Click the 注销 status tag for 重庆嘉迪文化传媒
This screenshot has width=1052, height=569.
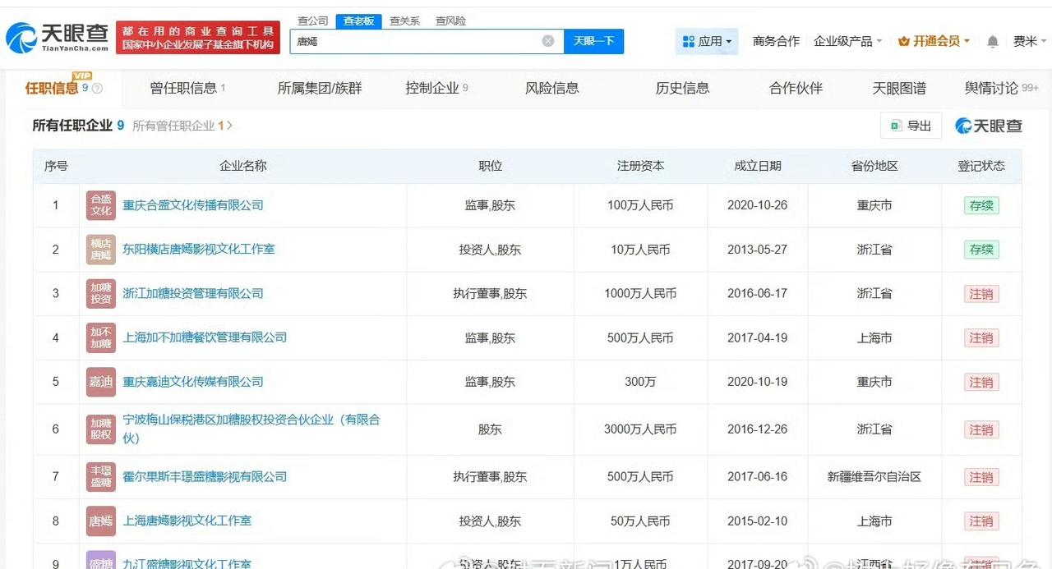pyautogui.click(x=981, y=383)
